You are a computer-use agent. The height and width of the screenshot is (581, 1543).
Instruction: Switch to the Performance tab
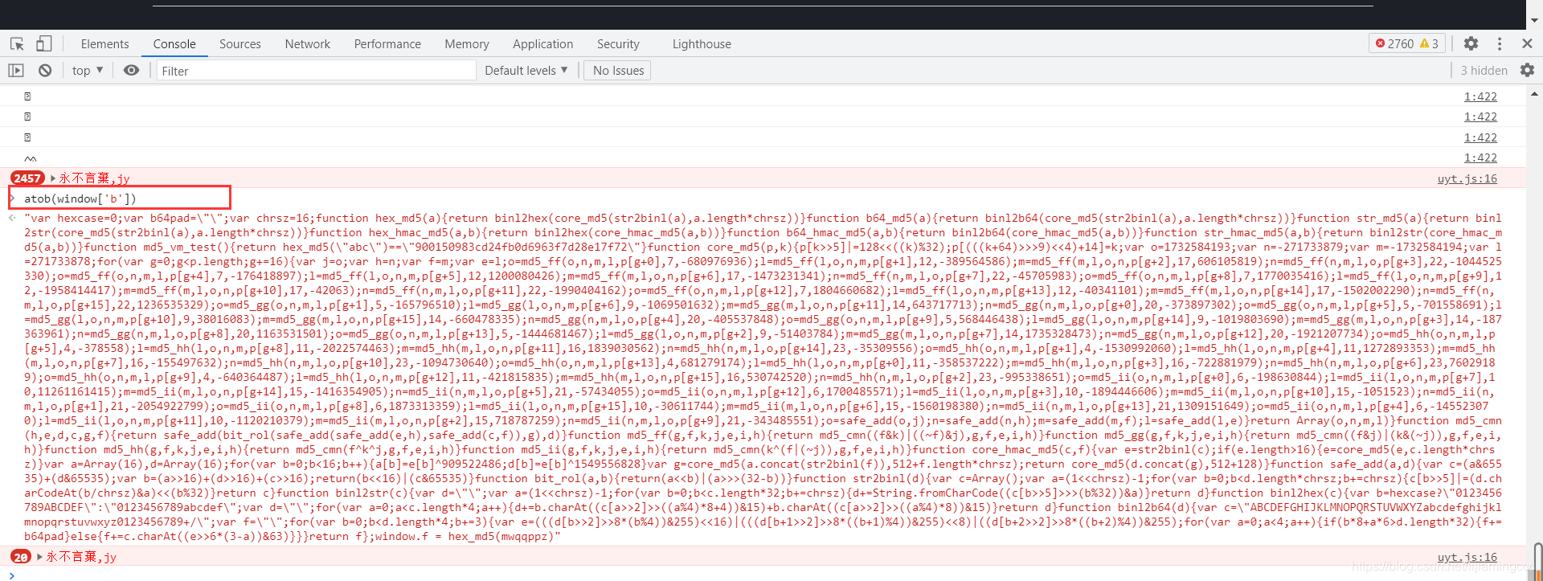pos(387,44)
